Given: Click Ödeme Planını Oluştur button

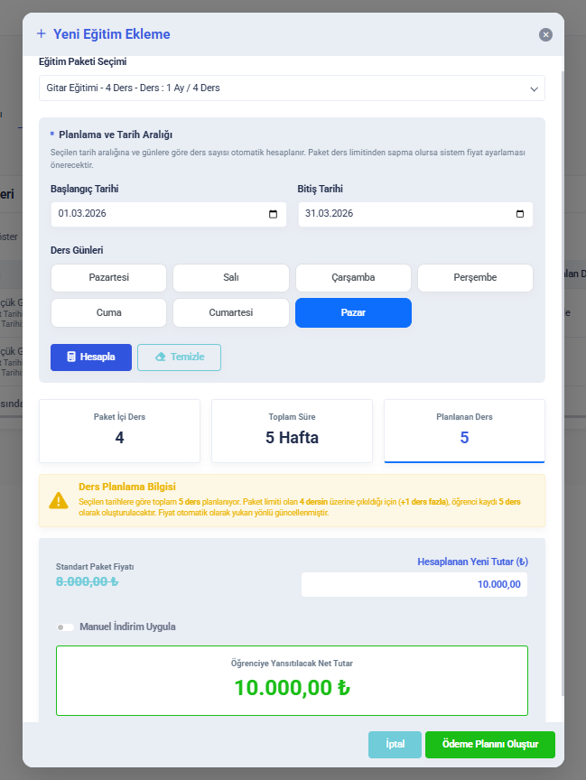Looking at the screenshot, I should click(489, 745).
